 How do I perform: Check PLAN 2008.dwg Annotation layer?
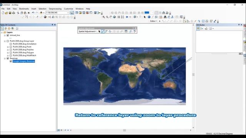(x=11, y=44)
